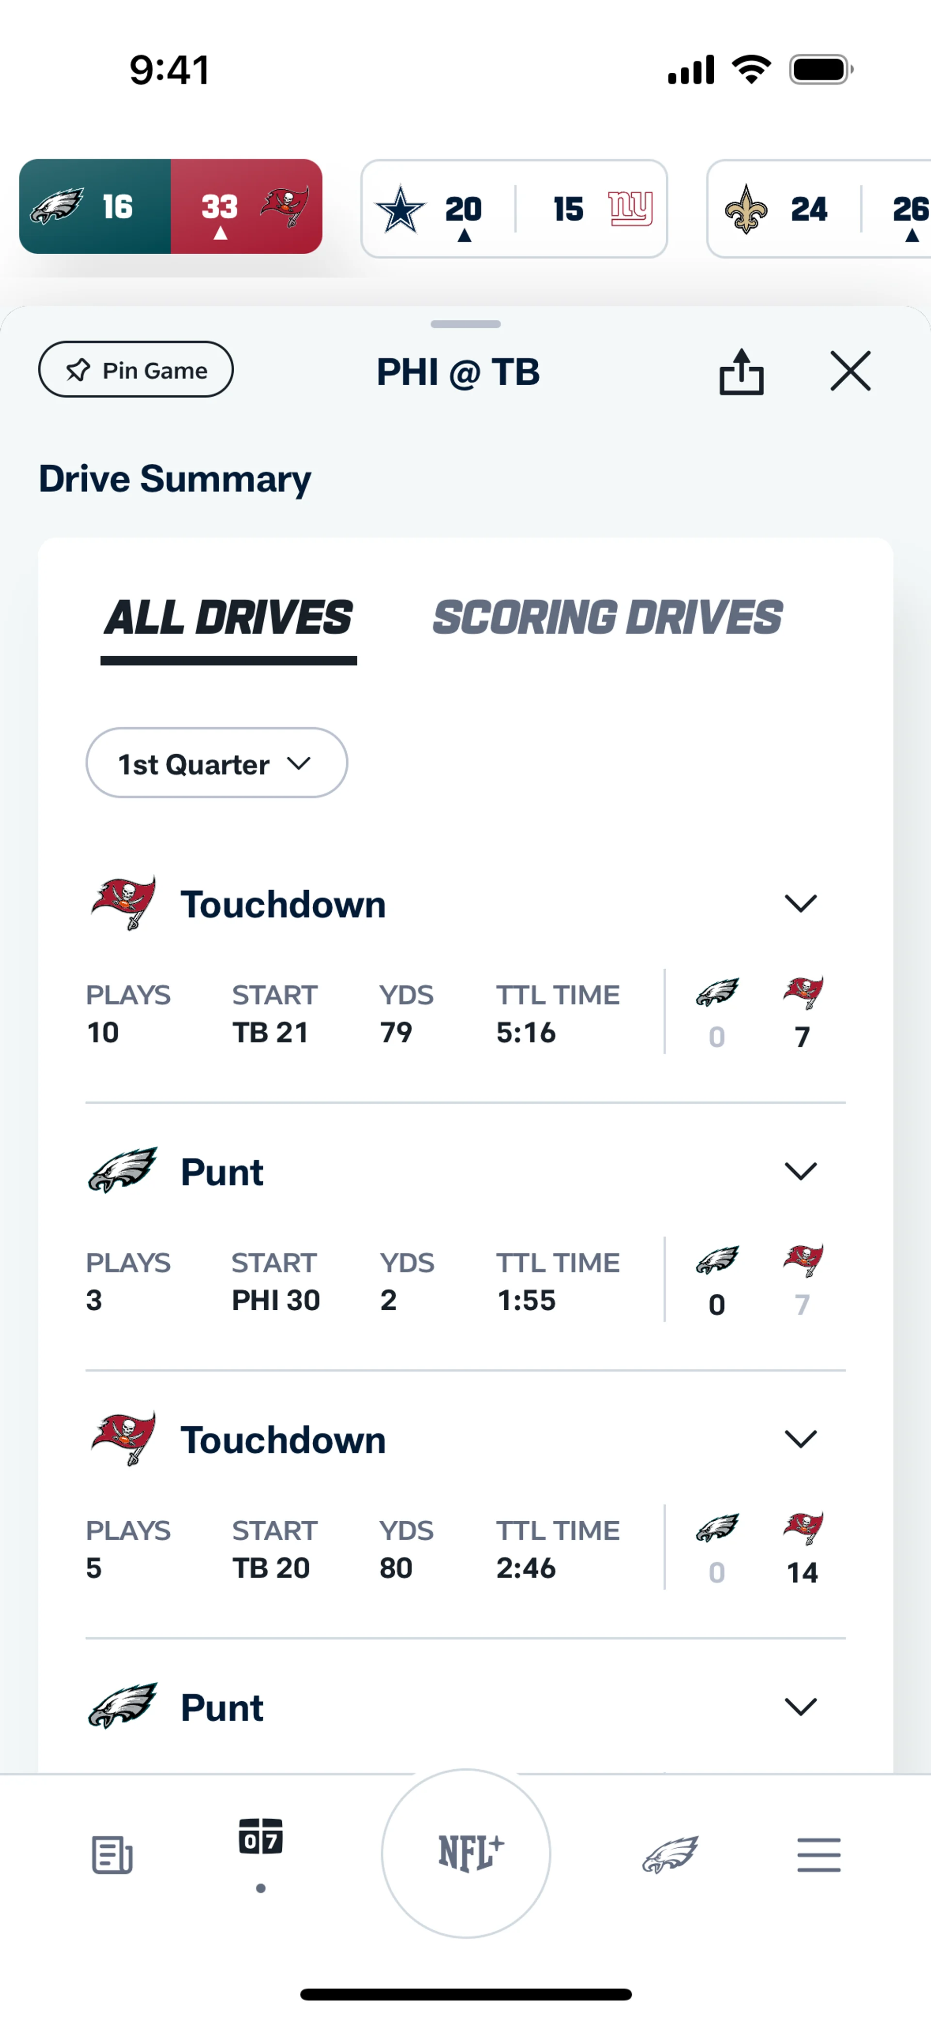Open the hamburger menu icon

[x=819, y=1855]
